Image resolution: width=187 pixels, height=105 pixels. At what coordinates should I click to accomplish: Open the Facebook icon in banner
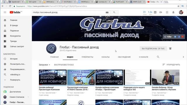pos(179,37)
